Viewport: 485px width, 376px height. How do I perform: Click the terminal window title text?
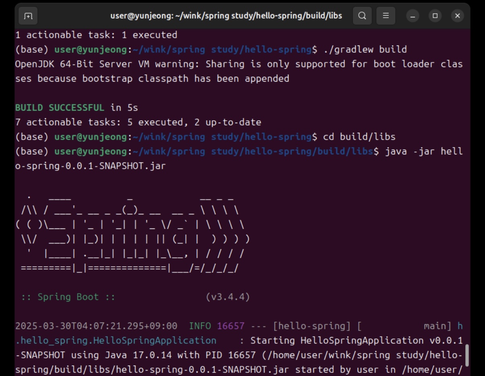[x=226, y=16]
